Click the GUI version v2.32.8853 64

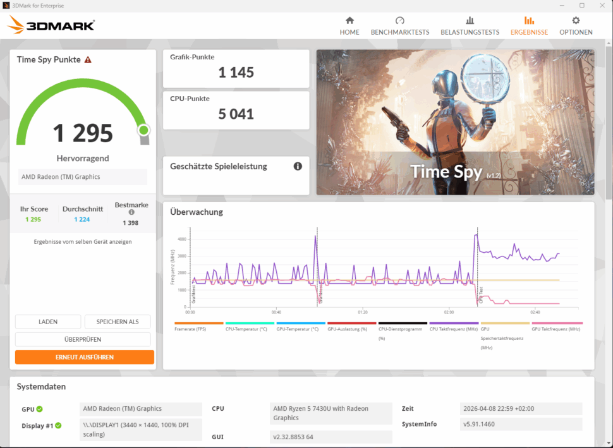tap(331, 437)
